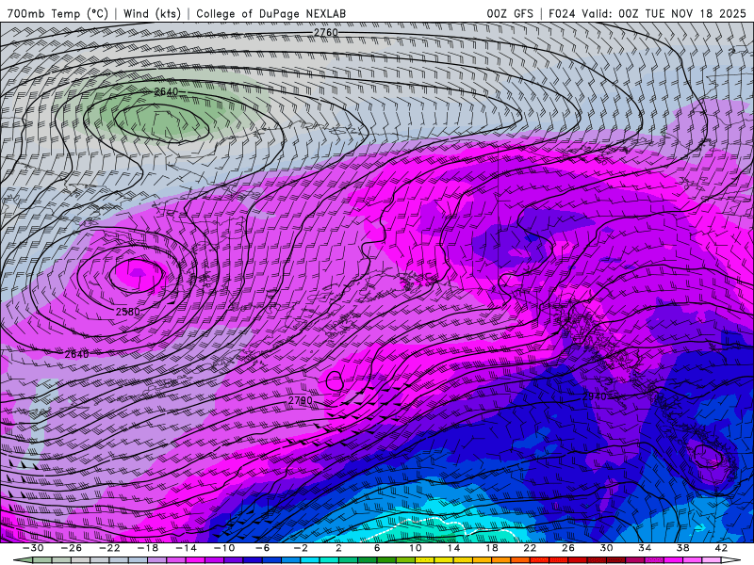Click the 38 colorbar tick label

point(682,548)
